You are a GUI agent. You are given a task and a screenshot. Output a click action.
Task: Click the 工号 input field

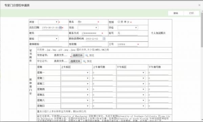click(128, 44)
